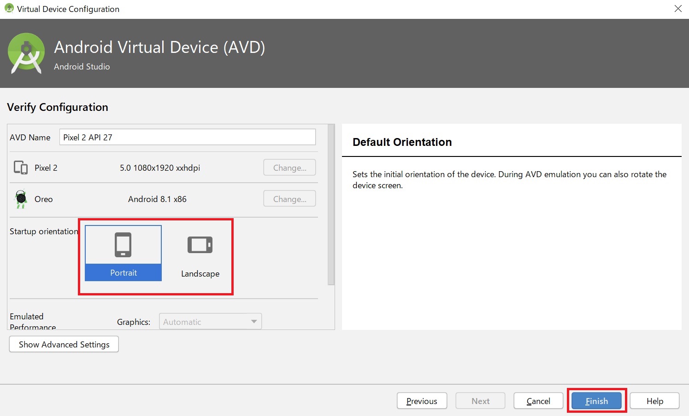689x416 pixels.
Task: Go back with the Previous button
Action: [x=422, y=401]
